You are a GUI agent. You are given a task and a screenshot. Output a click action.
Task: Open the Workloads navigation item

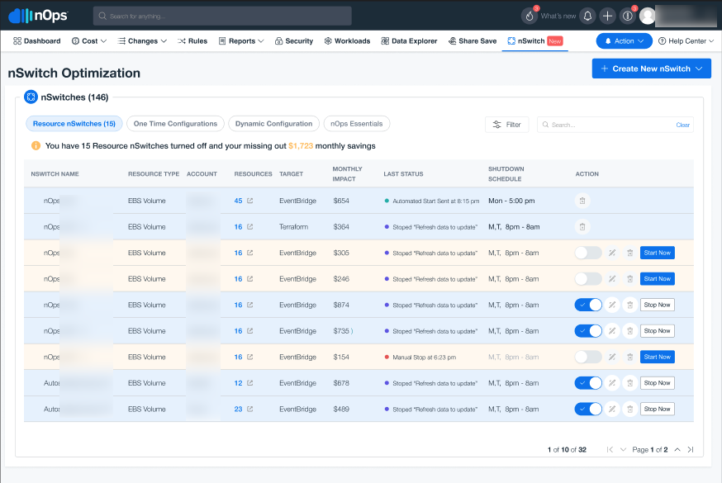(347, 41)
